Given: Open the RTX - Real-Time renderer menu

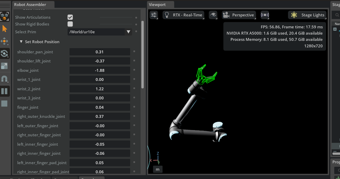Looking at the screenshot, I should [183, 15].
